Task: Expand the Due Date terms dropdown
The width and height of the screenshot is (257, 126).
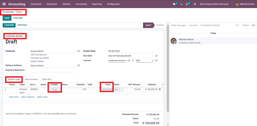Action: [x=153, y=56]
